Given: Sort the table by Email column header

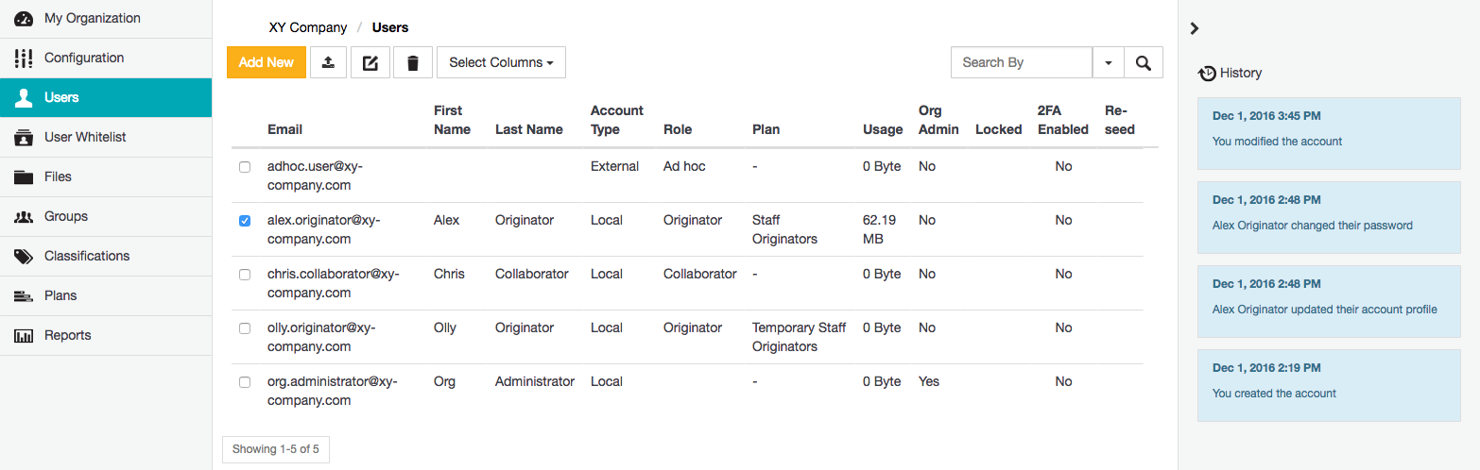Looking at the screenshot, I should (284, 129).
